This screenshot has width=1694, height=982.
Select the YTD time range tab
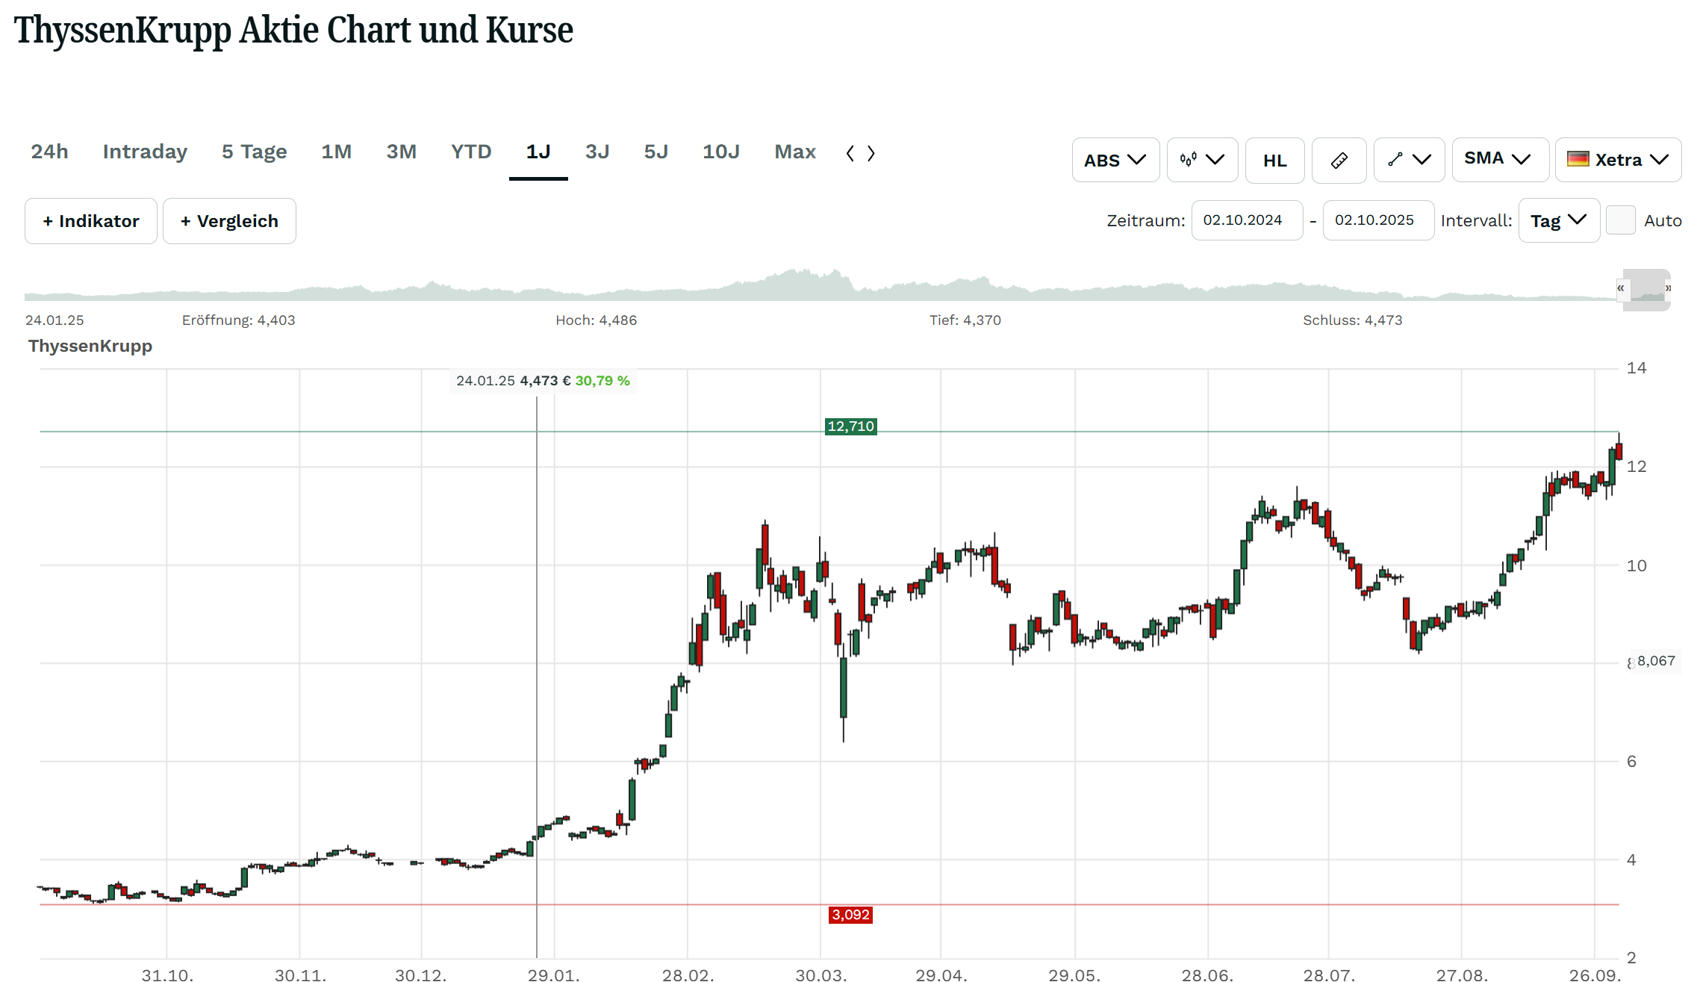(x=470, y=152)
